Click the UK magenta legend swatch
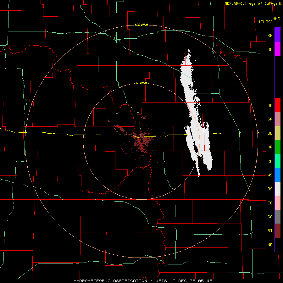The height and width of the screenshot is (283, 283). coord(278,49)
